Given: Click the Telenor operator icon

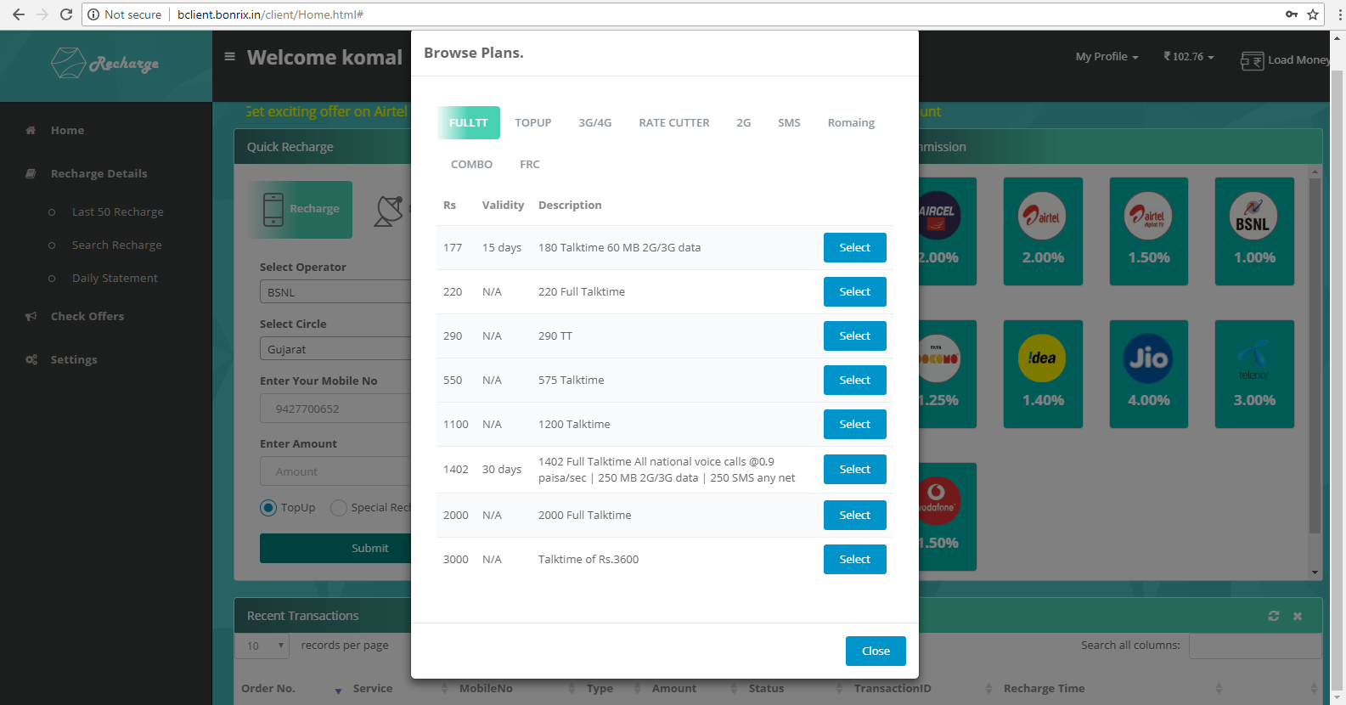Looking at the screenshot, I should point(1253,358).
